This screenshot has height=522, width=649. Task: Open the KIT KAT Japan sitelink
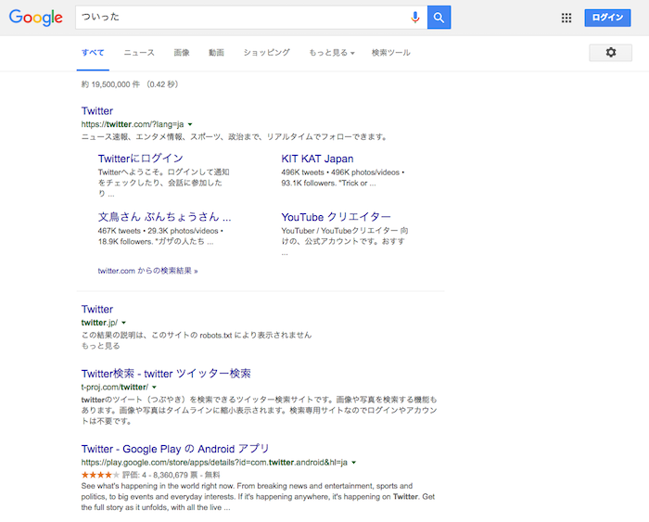(x=317, y=159)
